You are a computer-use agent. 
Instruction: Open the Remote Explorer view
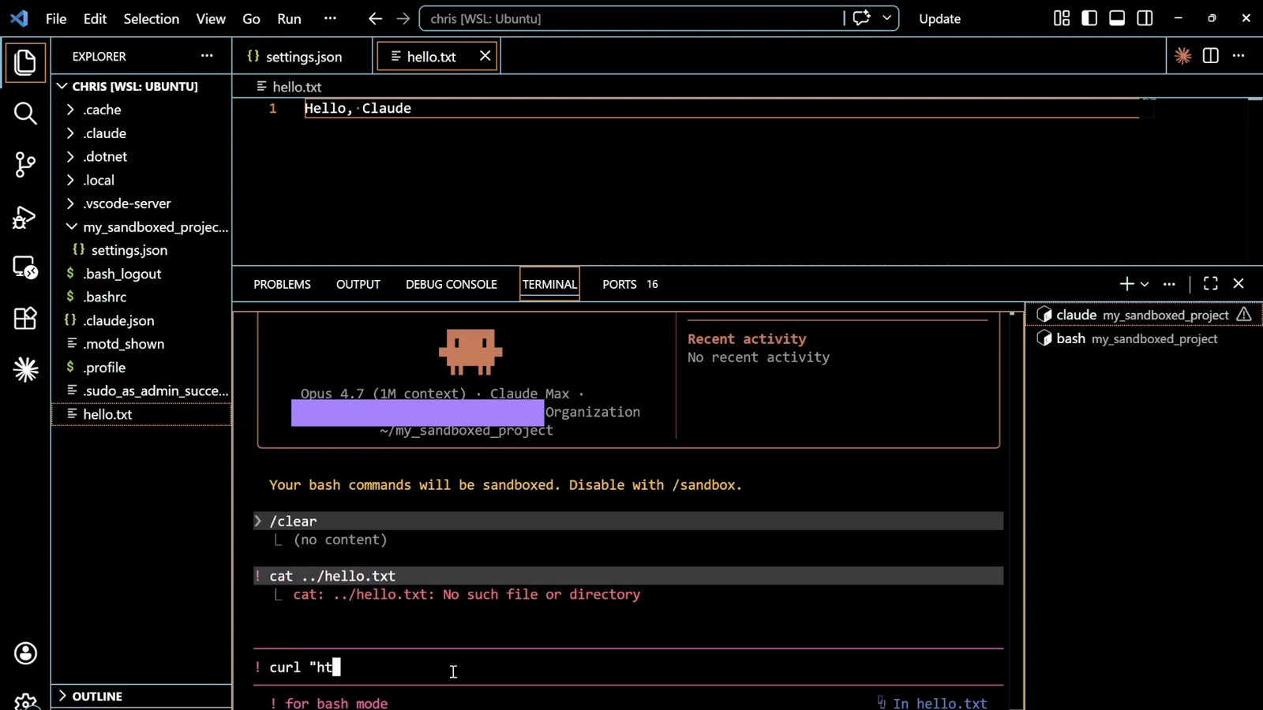(x=25, y=268)
